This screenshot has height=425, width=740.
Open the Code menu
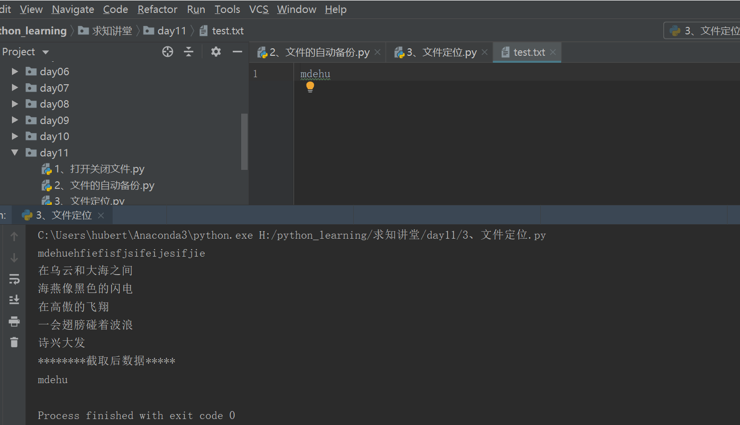coord(116,9)
